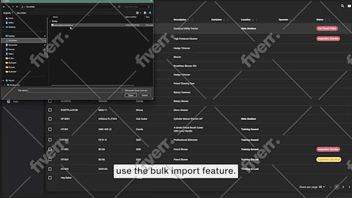This screenshot has height=198, width=352.
Task: Check the EVNT-PLA-0128 row checkbox
Action: coord(50,110)
